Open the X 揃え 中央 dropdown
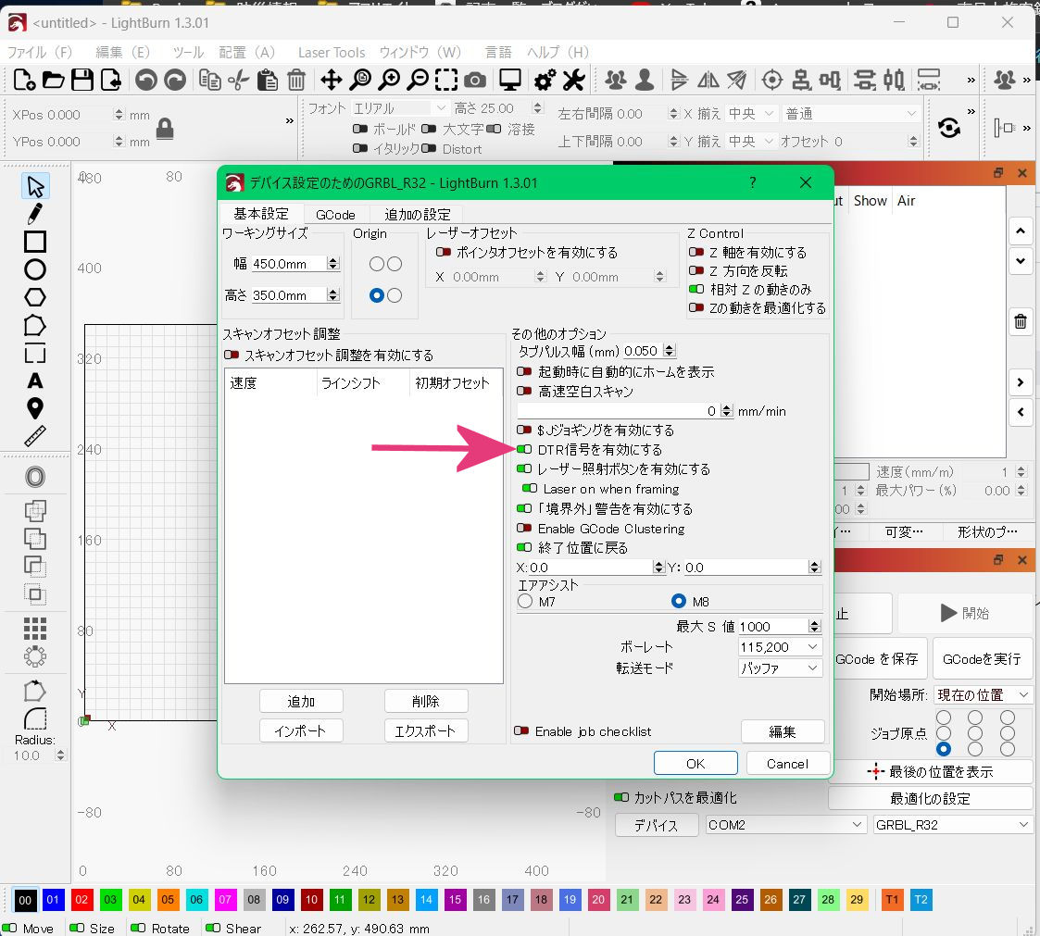The image size is (1040, 936). click(751, 114)
